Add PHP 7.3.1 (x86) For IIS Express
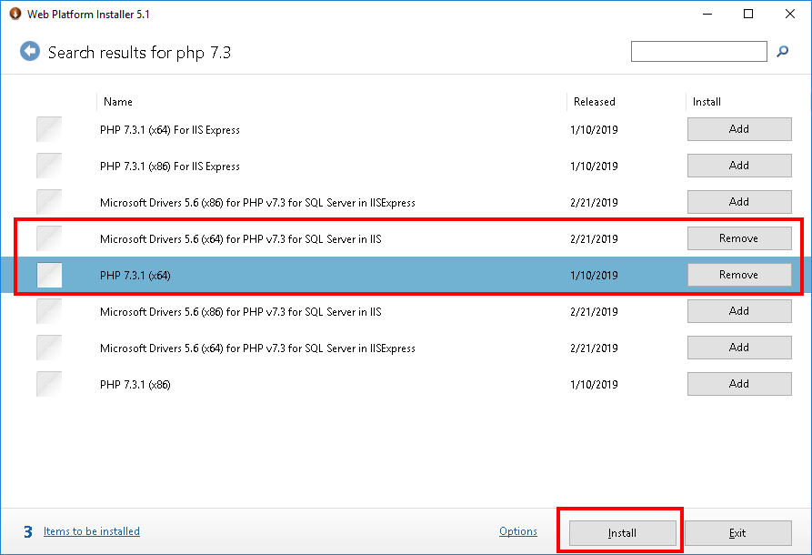812x555 pixels. click(739, 166)
